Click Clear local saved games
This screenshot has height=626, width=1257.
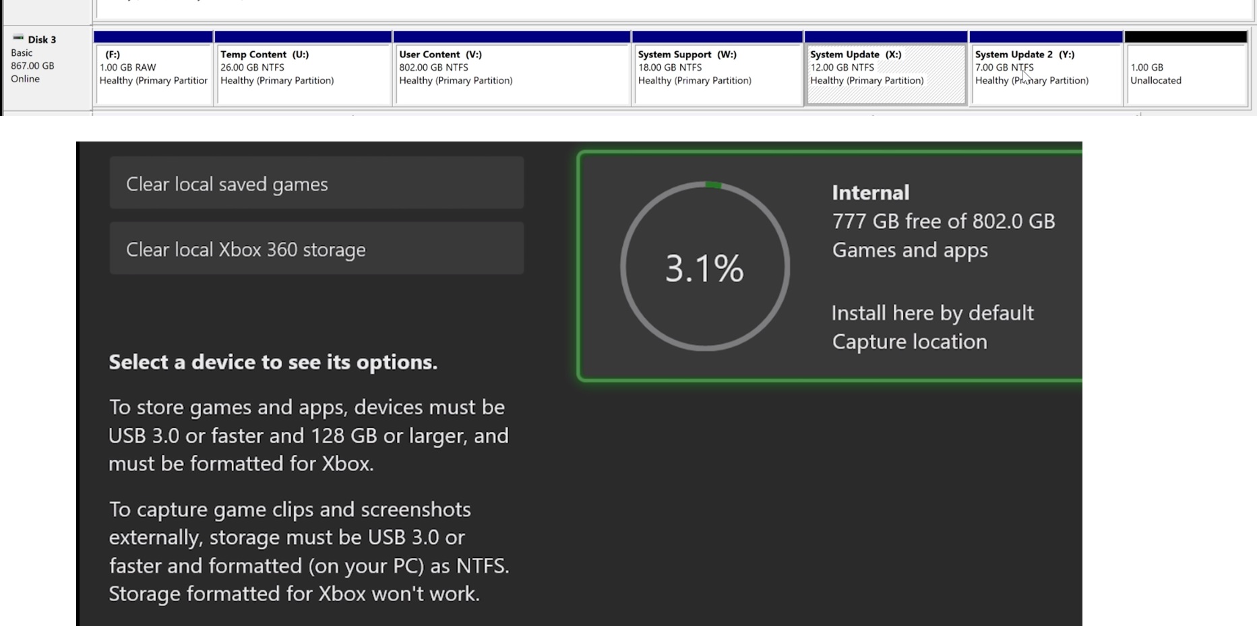(x=316, y=183)
